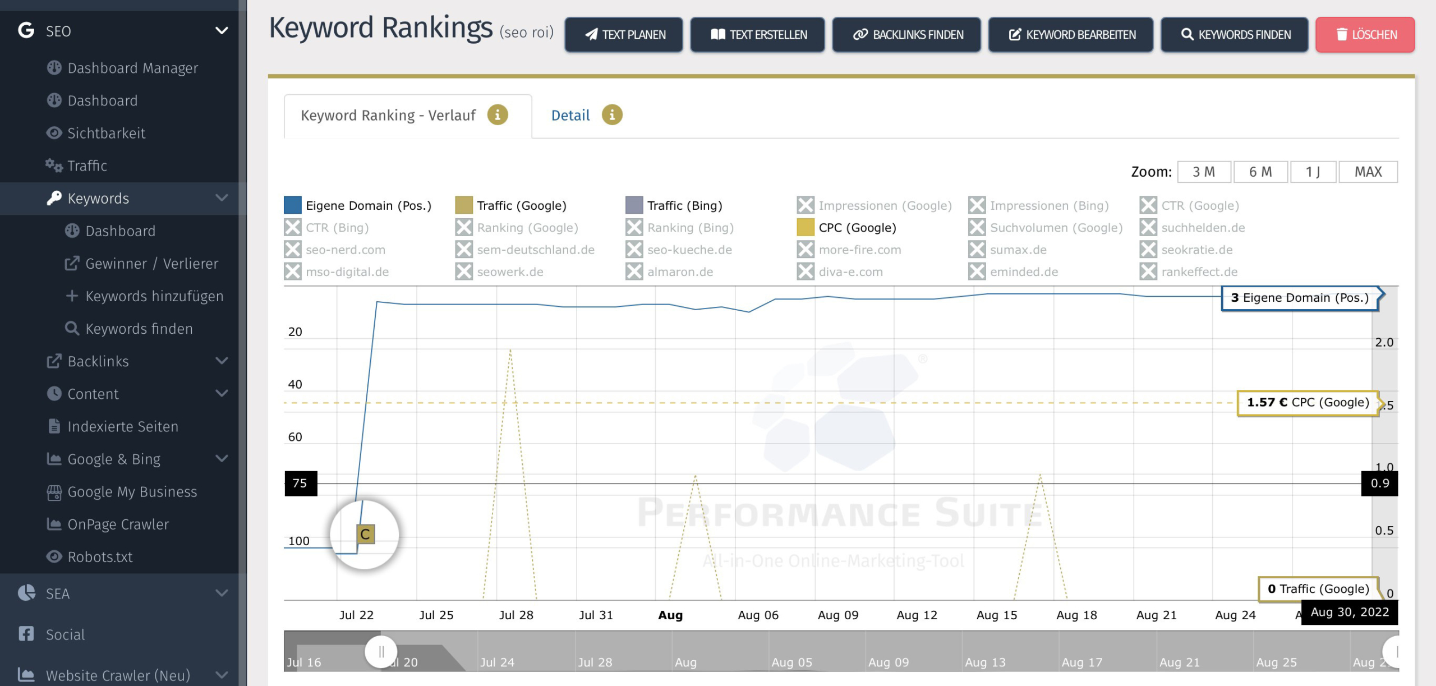The height and width of the screenshot is (686, 1436).
Task: Click the chain-link icon on BACKLINKS FINDEN
Action: (860, 35)
